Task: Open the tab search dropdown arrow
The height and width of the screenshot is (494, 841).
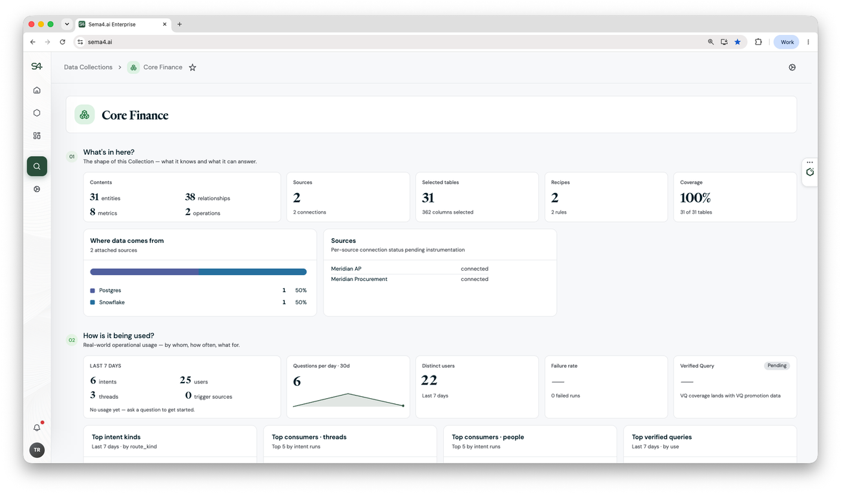Action: tap(67, 24)
